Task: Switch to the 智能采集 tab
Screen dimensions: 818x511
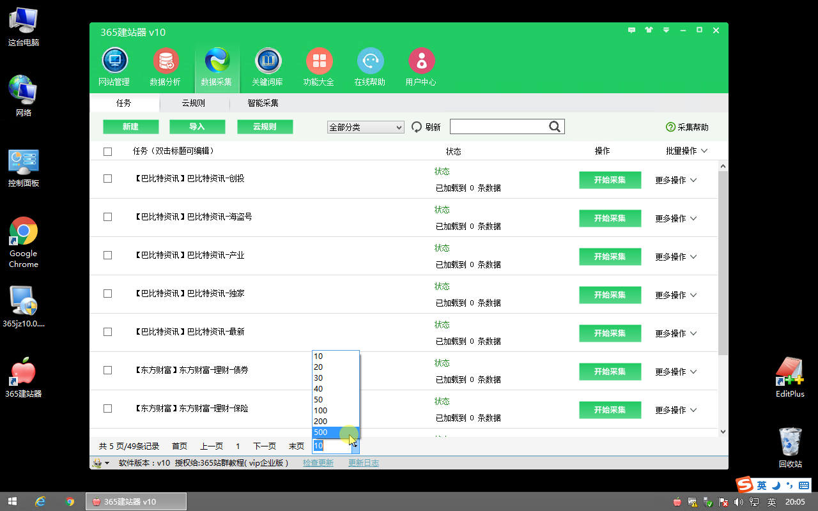Action: (263, 103)
